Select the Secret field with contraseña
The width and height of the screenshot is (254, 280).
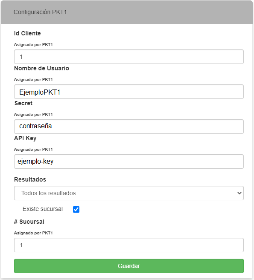129,127
